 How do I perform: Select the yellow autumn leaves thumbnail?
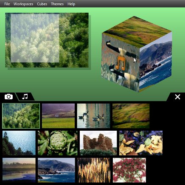[x=141, y=143]
